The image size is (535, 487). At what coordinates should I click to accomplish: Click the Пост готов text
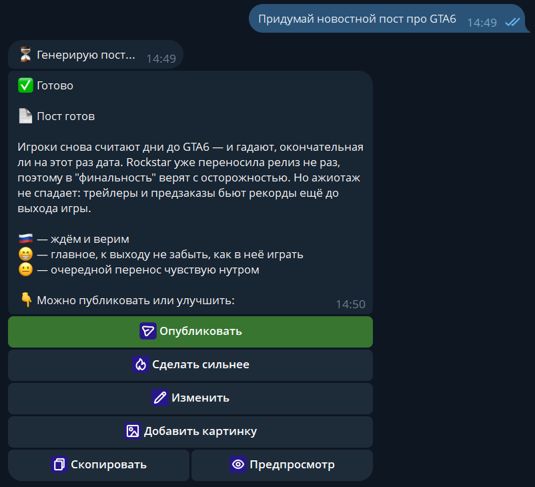coord(66,116)
